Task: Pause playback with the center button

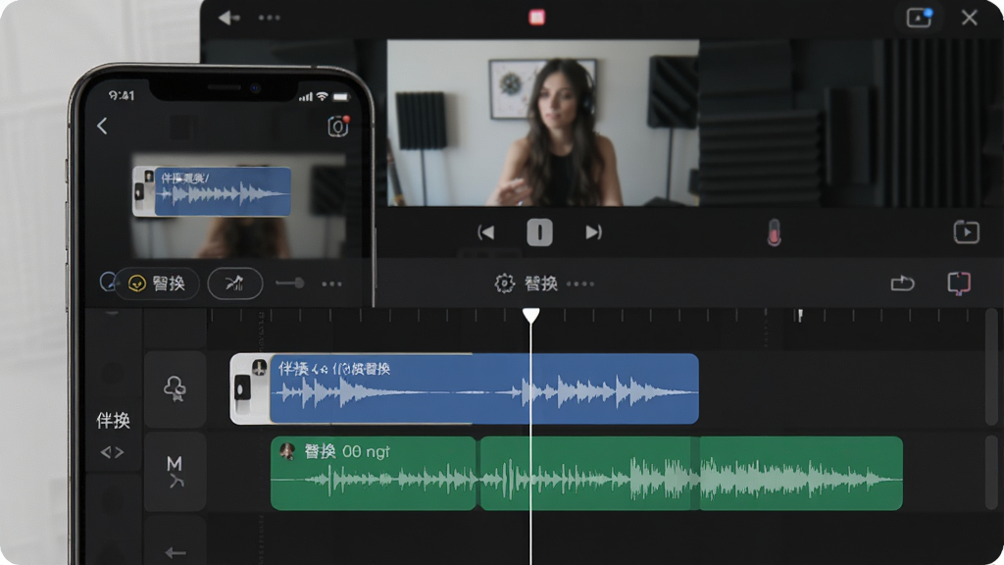Action: 539,232
